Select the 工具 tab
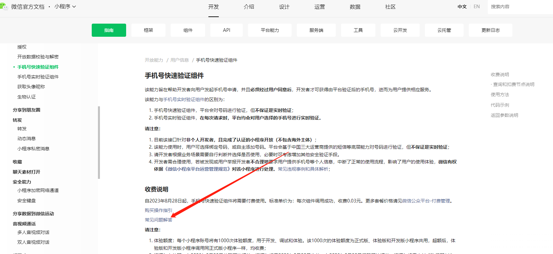This screenshot has height=254, width=553. click(358, 30)
